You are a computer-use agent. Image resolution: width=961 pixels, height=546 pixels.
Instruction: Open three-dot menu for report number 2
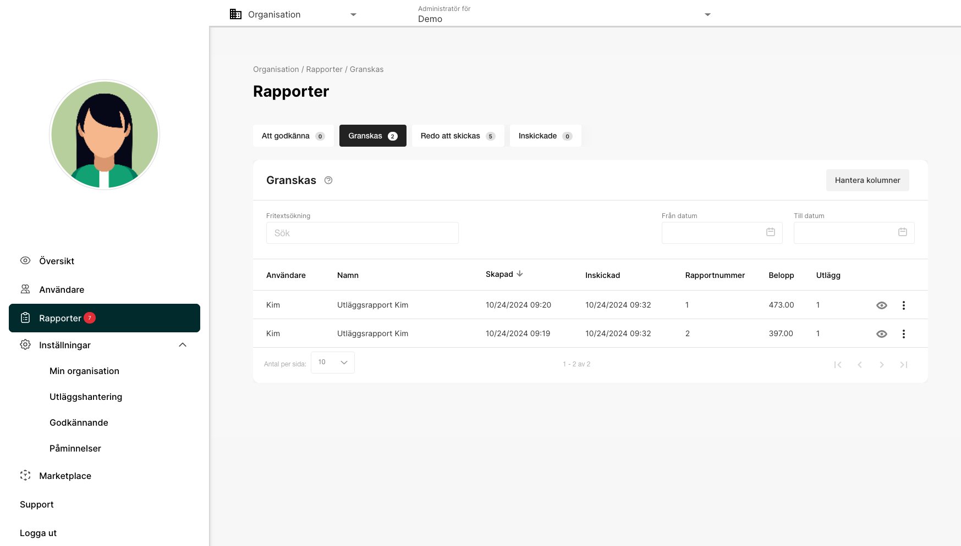tap(903, 333)
